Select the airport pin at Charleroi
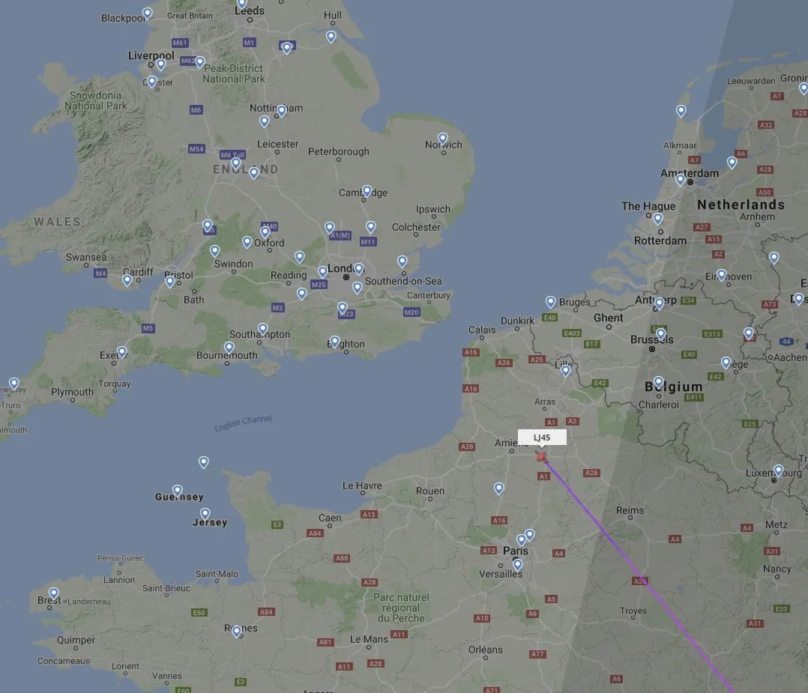This screenshot has width=808, height=693. [658, 383]
